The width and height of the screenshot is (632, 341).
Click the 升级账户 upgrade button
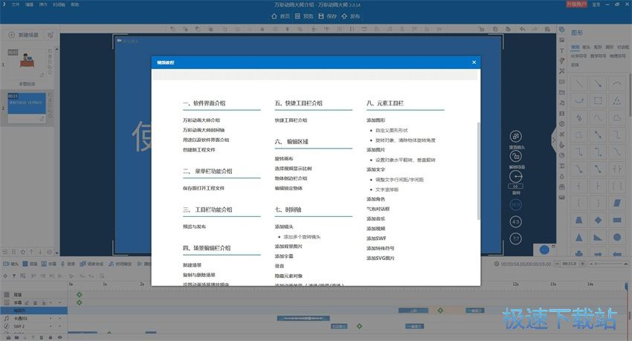pos(576,4)
